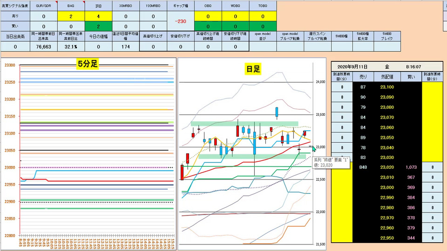Click the 当日出来高 header cell
The width and height of the screenshot is (447, 251).
point(15,36)
